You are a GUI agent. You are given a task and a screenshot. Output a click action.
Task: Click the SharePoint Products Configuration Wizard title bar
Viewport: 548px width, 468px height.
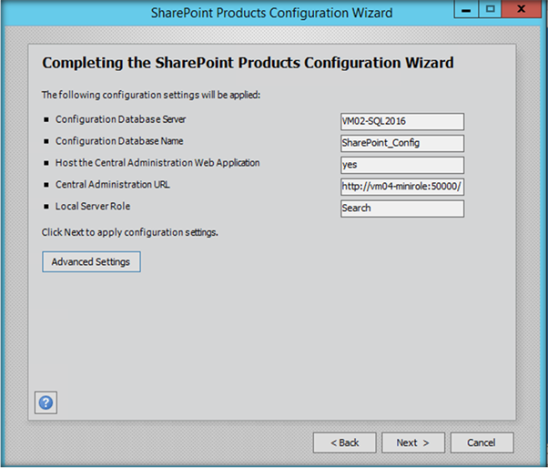pos(271,13)
